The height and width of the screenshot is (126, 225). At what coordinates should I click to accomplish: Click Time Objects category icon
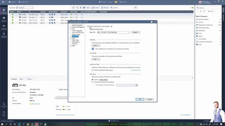[x=197, y=39]
